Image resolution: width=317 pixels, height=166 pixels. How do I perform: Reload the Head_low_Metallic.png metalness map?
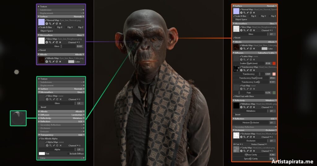pos(251,107)
